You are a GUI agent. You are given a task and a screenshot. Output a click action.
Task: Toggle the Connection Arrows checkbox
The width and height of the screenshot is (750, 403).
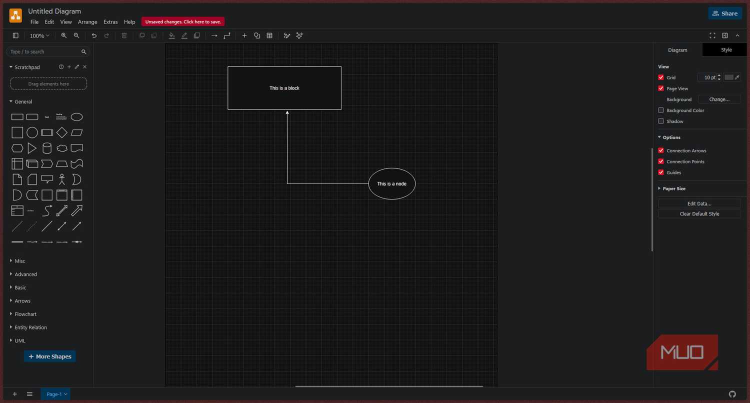(661, 150)
